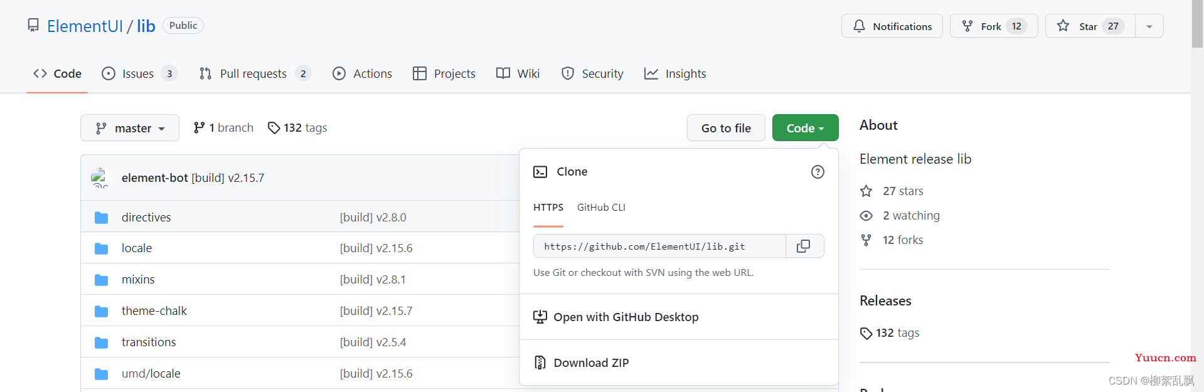Open the locale folder
The height and width of the screenshot is (392, 1204).
pyautogui.click(x=137, y=248)
